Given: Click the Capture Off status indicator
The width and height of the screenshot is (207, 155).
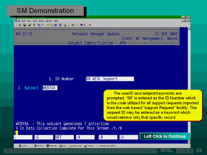Looking at the screenshot, I should point(75,146).
